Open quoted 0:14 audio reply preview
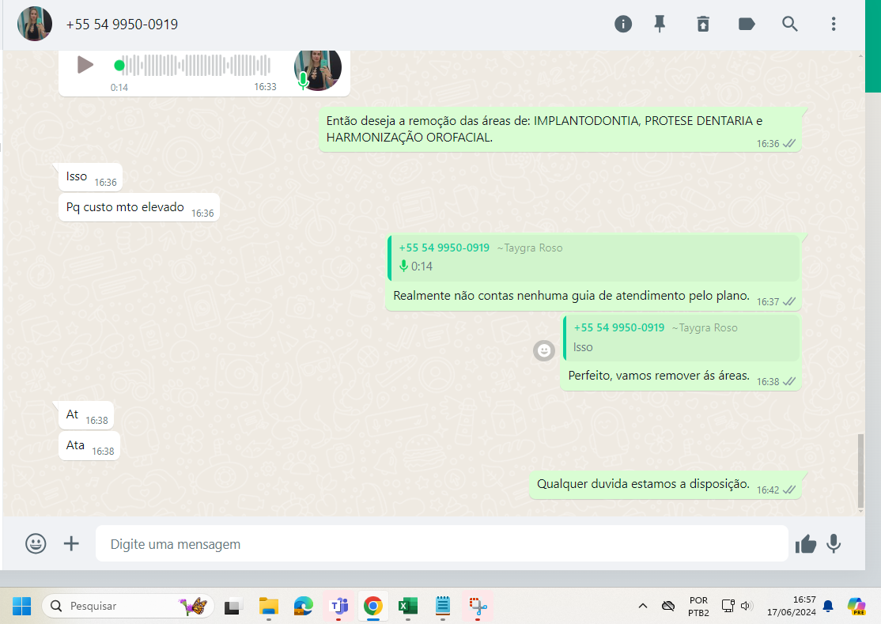 click(x=593, y=258)
